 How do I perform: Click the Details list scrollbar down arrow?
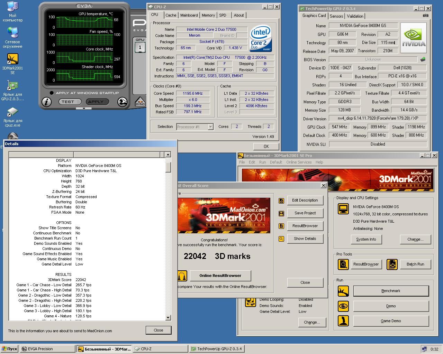click(x=168, y=318)
